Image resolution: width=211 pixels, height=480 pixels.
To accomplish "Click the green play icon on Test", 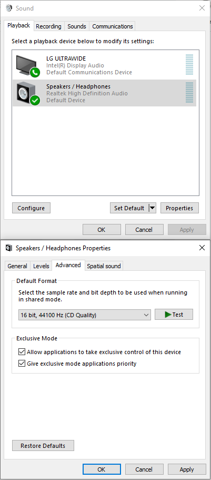I will coord(168,315).
